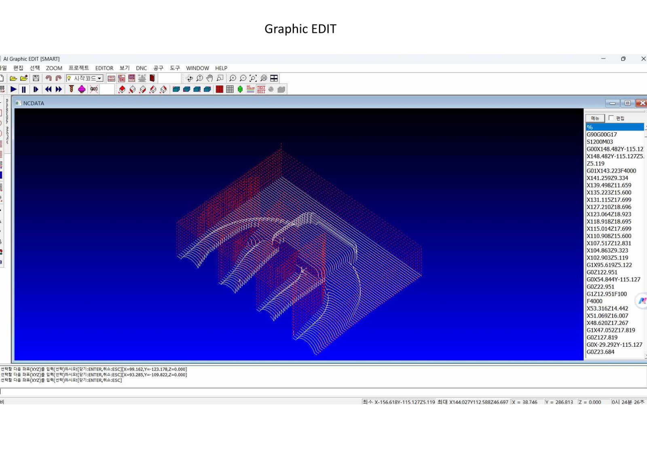Click the zoom out magnifier icon
The width and height of the screenshot is (647, 458).
[x=243, y=78]
